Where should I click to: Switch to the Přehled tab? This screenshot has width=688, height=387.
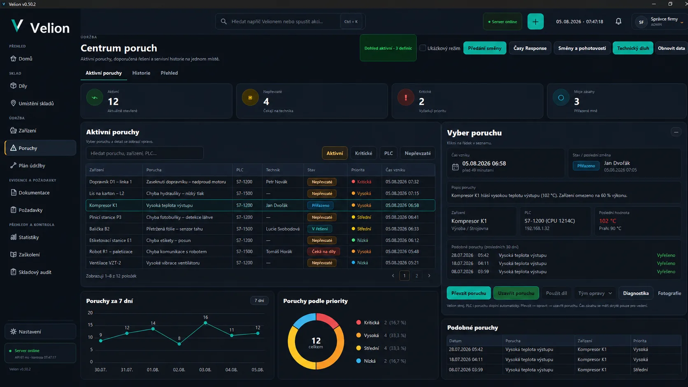point(169,73)
